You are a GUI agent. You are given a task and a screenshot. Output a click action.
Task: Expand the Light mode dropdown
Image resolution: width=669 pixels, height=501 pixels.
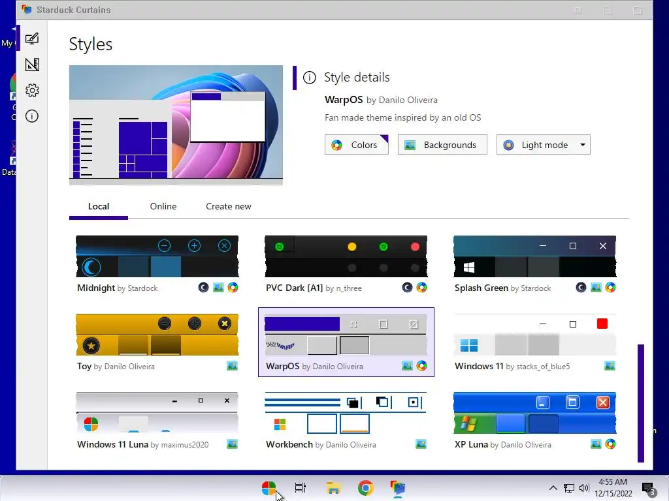[543, 145]
